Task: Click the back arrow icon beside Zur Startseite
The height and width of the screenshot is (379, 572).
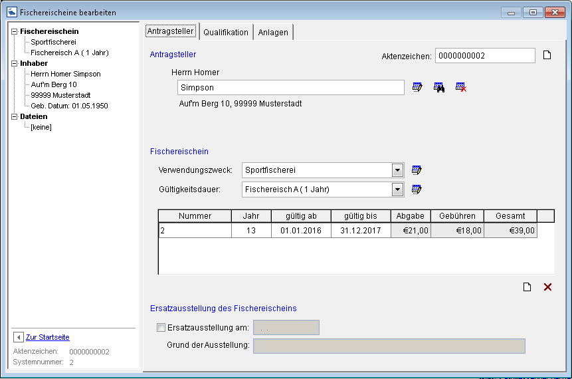Action: pos(18,337)
